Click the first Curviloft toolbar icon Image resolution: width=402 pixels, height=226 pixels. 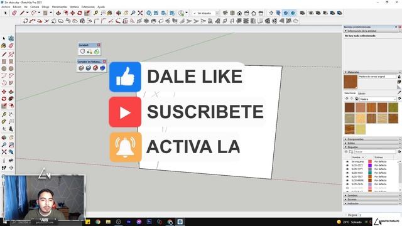pos(82,51)
